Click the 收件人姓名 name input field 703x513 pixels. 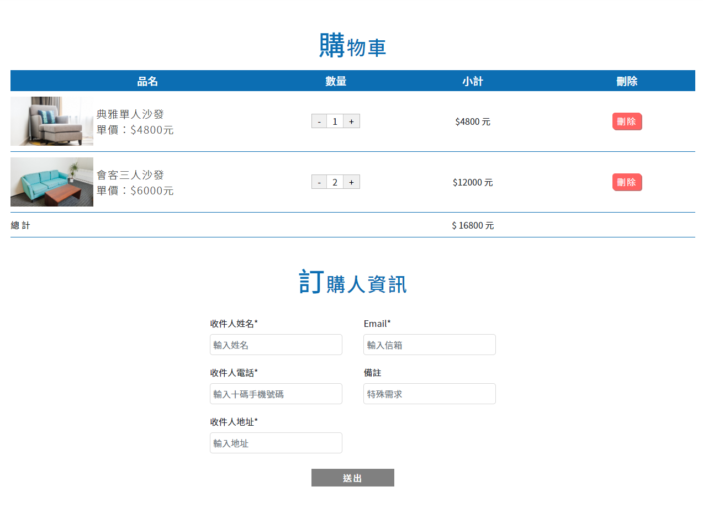pos(276,345)
